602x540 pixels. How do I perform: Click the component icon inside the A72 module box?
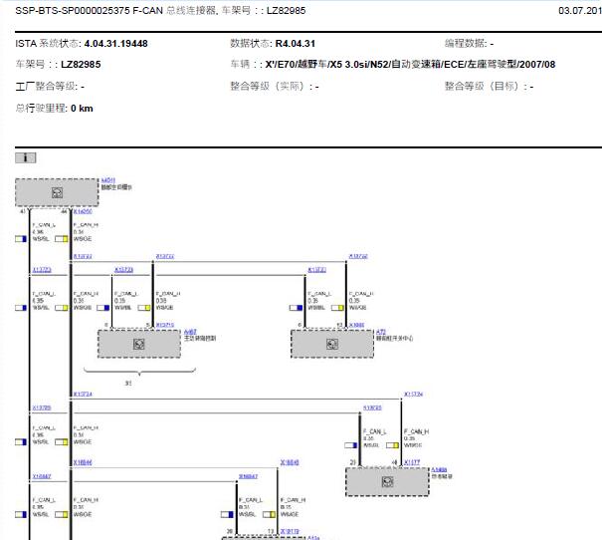pyautogui.click(x=332, y=344)
